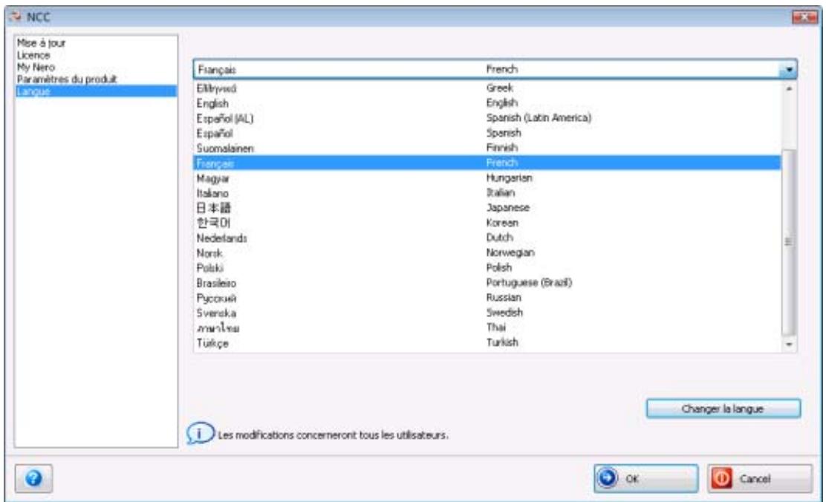Select Langue in the sidebar
Viewport: 826px width, 502px height.
click(x=96, y=91)
